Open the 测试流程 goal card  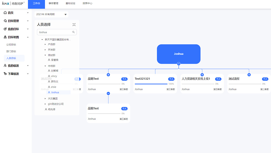coord(249,84)
